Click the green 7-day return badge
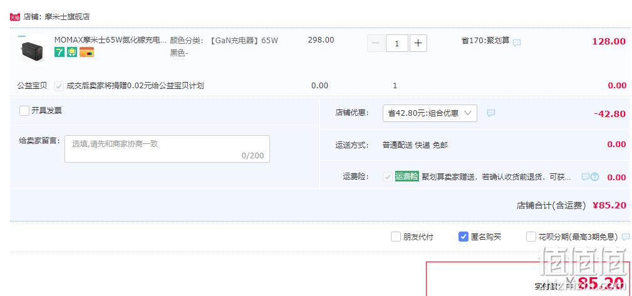 [x=60, y=52]
